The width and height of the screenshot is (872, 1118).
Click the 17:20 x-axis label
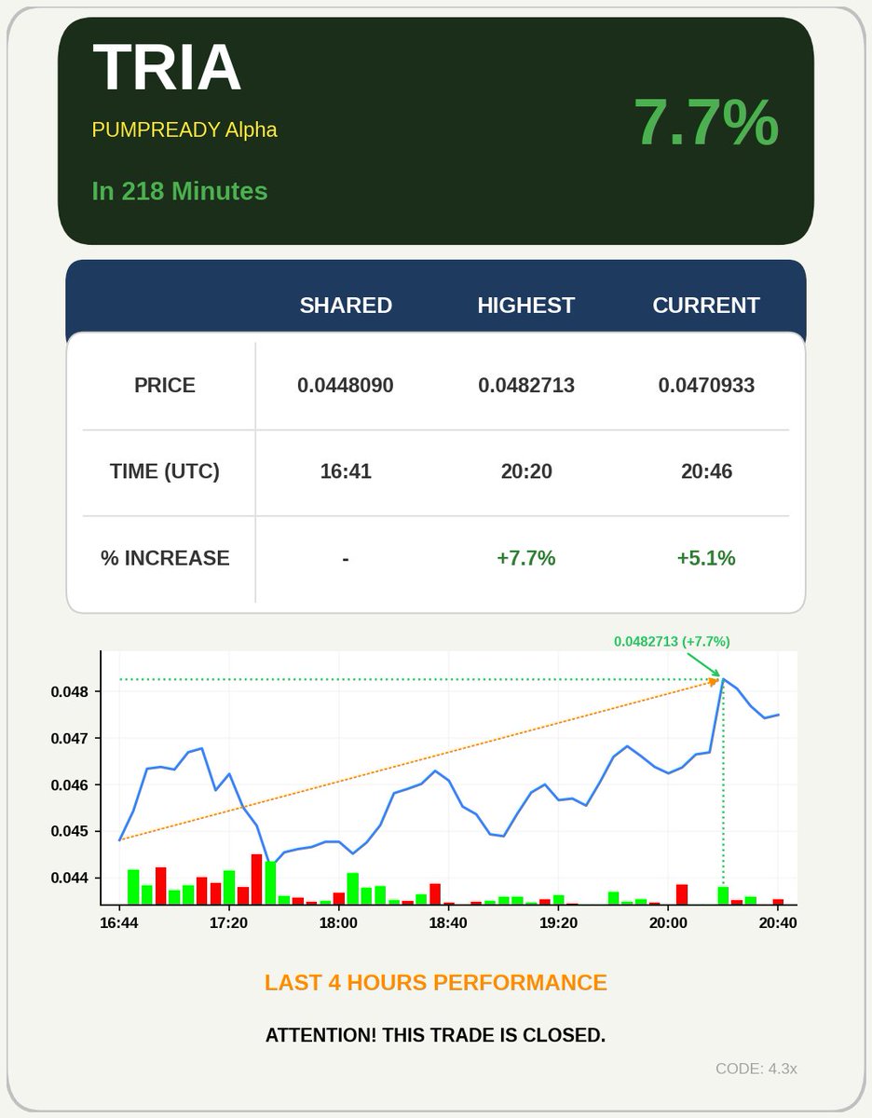228,922
